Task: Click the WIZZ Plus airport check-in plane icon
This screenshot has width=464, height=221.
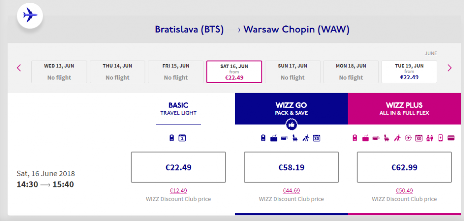Action: [x=408, y=138]
